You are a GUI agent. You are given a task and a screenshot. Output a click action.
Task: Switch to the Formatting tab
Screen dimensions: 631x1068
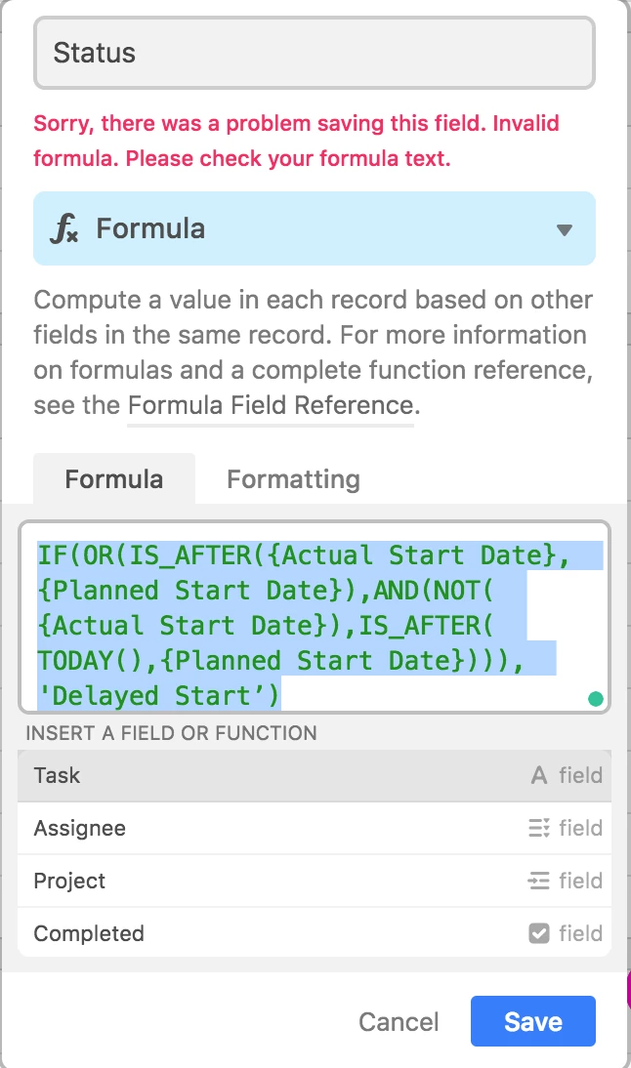tap(293, 479)
